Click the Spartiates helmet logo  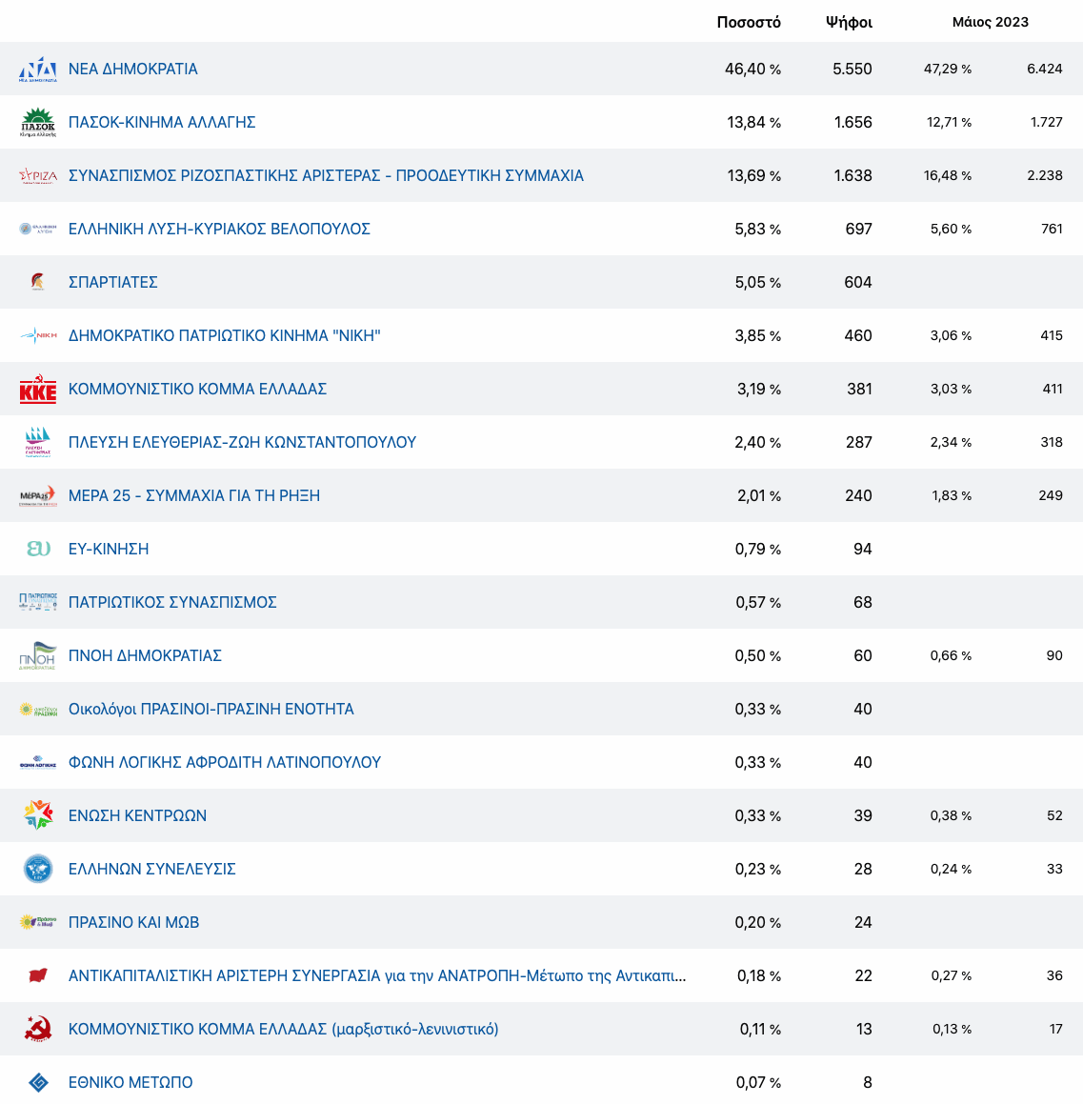point(38,282)
